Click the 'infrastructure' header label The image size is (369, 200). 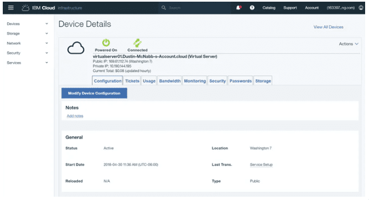point(70,8)
